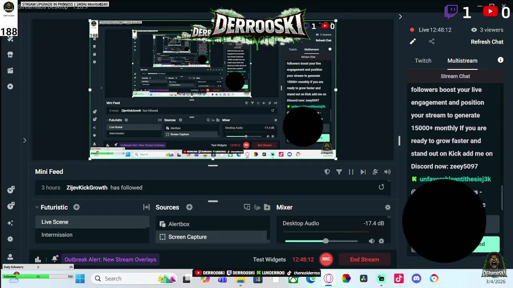Select the Alertbox source
Viewport: 513px width, 288px height.
pos(211,224)
